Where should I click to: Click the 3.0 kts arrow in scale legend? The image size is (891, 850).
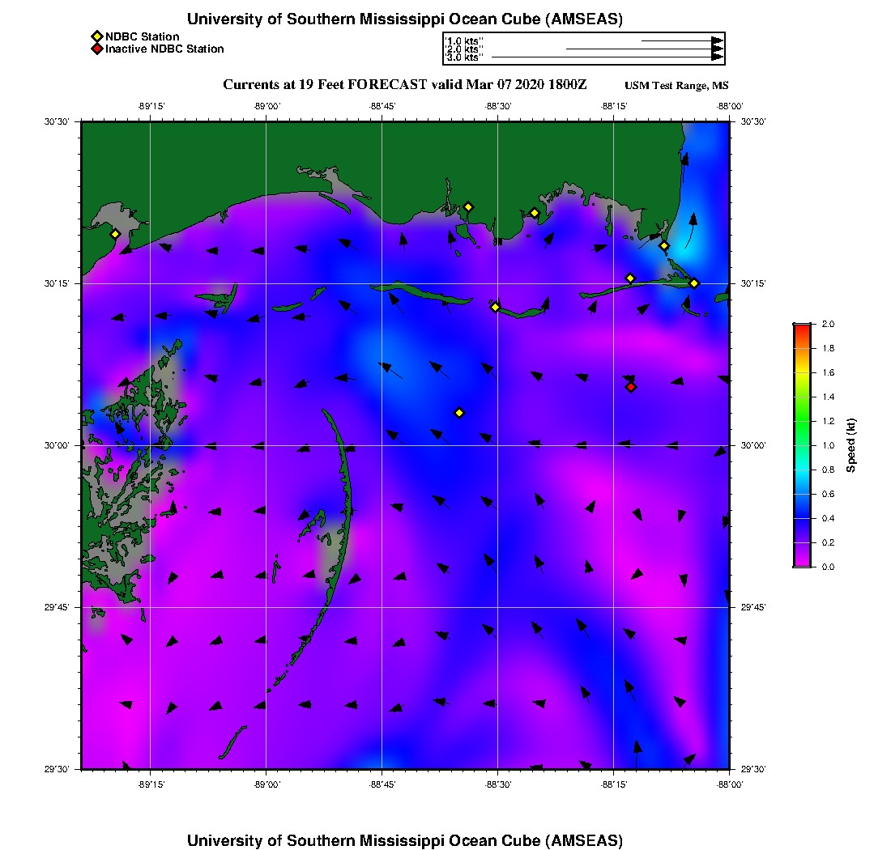(607, 57)
